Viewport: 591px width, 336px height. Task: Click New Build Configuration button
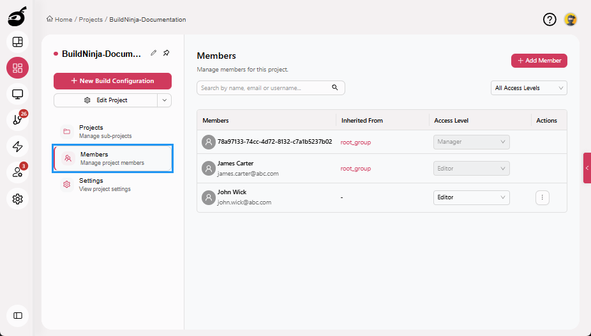pyautogui.click(x=113, y=81)
